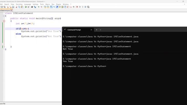This screenshot has height=105, width=187.
Task: Click the Paste clipboard icon
Action: click(x=22, y=7)
